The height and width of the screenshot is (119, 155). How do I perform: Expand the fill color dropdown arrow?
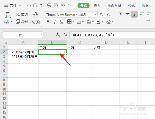click(x=93, y=22)
